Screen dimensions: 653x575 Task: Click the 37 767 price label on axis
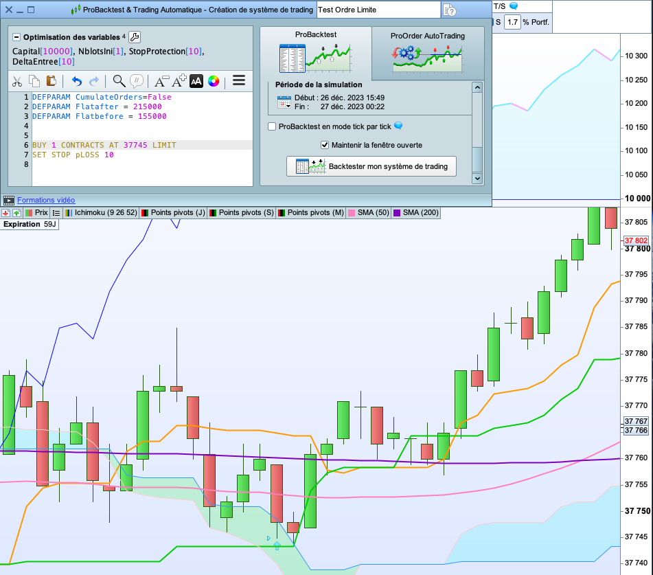click(636, 421)
